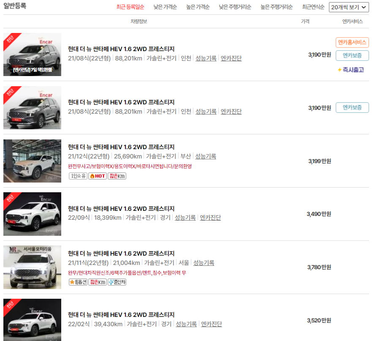Open 엔카진단 for the 18,399km listing
The height and width of the screenshot is (341, 372).
[210, 218]
